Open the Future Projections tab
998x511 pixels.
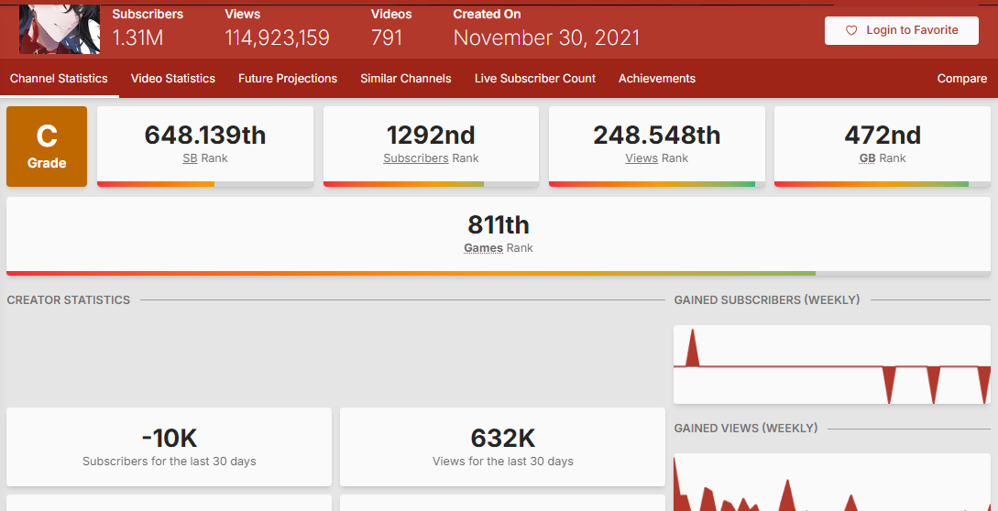coord(288,78)
